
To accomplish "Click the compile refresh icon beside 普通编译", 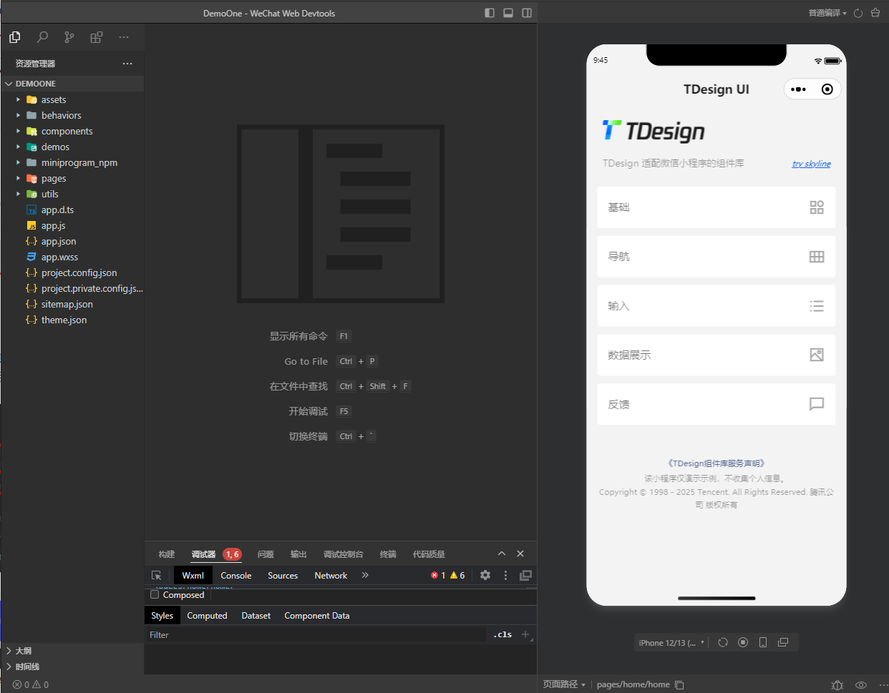I will (x=858, y=13).
